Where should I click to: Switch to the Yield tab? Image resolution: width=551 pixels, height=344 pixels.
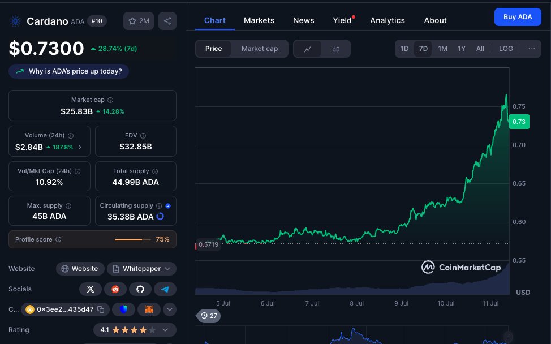tap(342, 21)
